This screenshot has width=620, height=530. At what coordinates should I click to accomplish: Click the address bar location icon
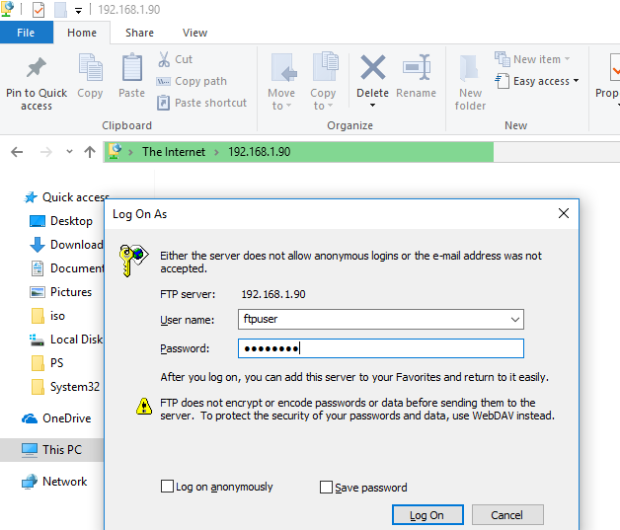(116, 151)
